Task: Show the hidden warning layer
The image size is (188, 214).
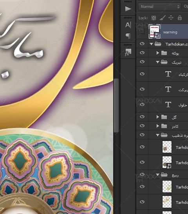Action: (x=142, y=32)
